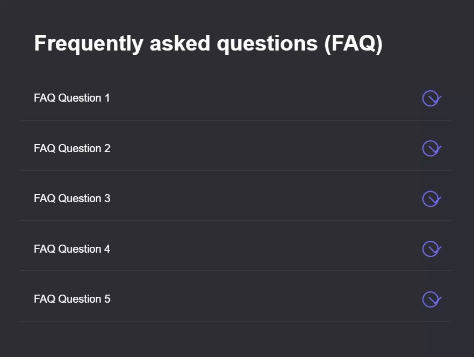
Task: Open FAQ Question 4 using its circle icon
Action: pos(432,249)
